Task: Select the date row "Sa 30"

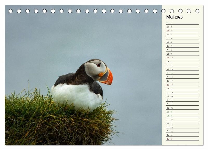Action: click(183, 135)
